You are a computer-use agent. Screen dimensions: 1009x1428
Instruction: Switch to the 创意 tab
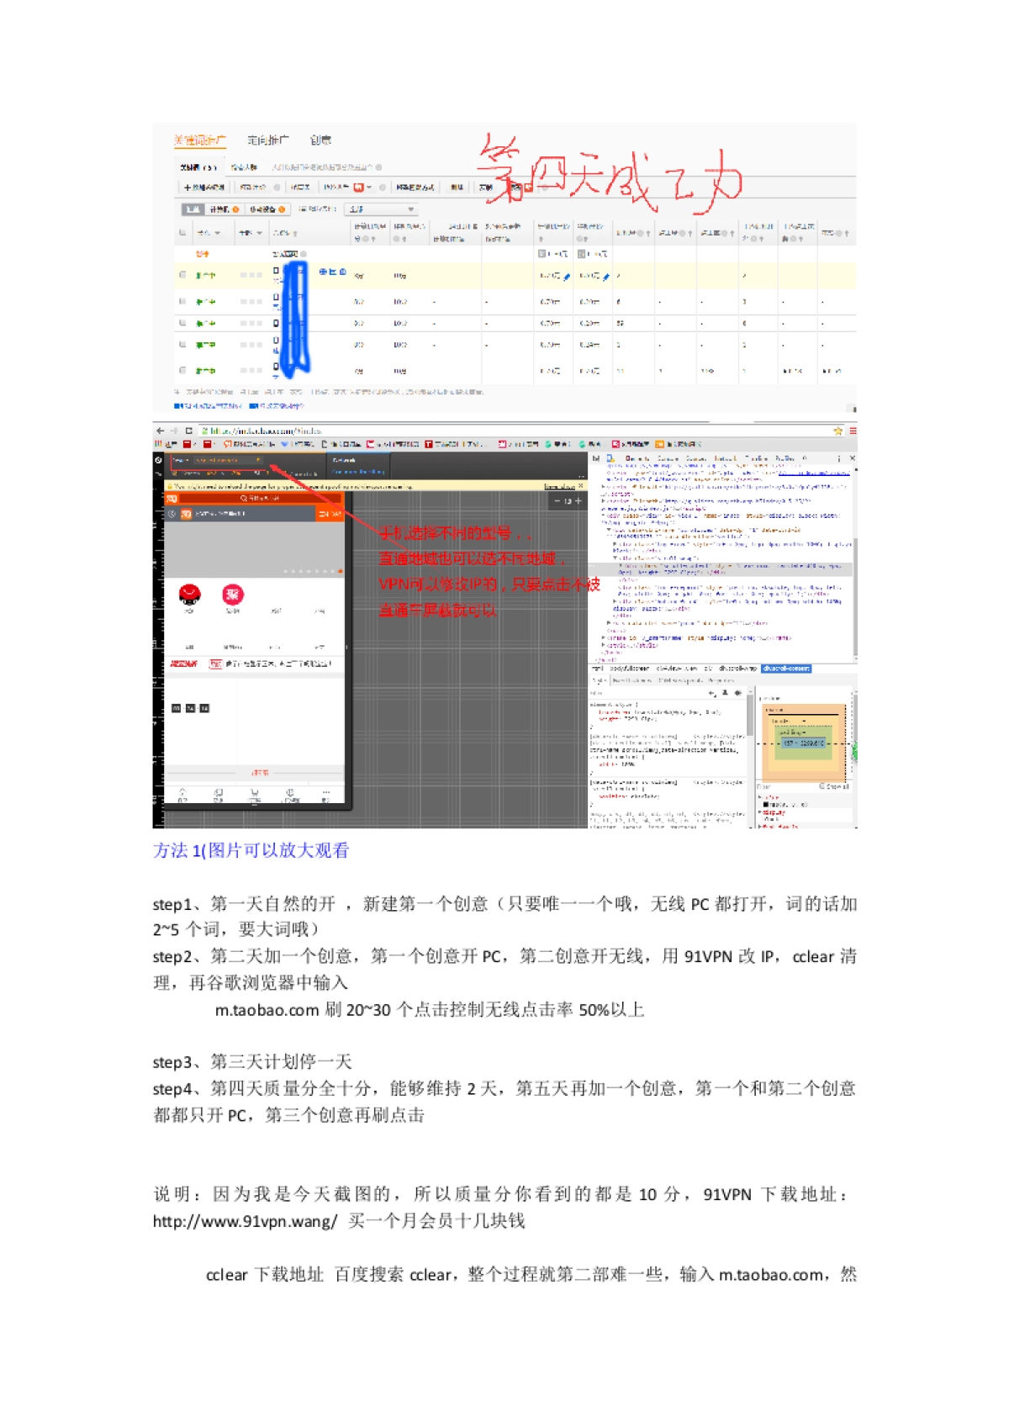pos(320,140)
